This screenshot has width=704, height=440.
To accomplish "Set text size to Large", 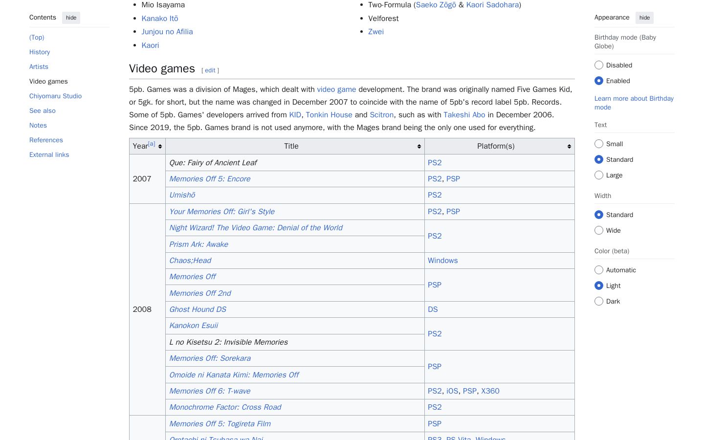I will 599,175.
